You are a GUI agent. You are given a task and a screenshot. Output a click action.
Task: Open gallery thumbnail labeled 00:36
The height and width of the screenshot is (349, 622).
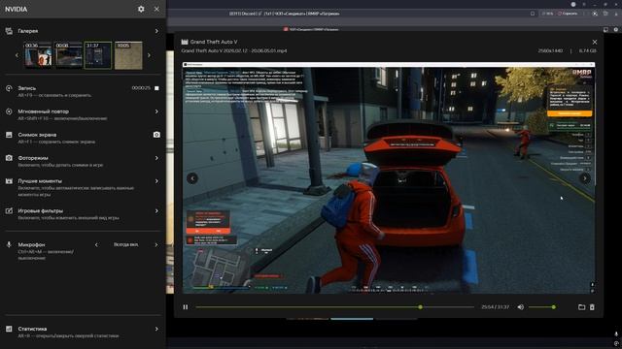pos(38,55)
